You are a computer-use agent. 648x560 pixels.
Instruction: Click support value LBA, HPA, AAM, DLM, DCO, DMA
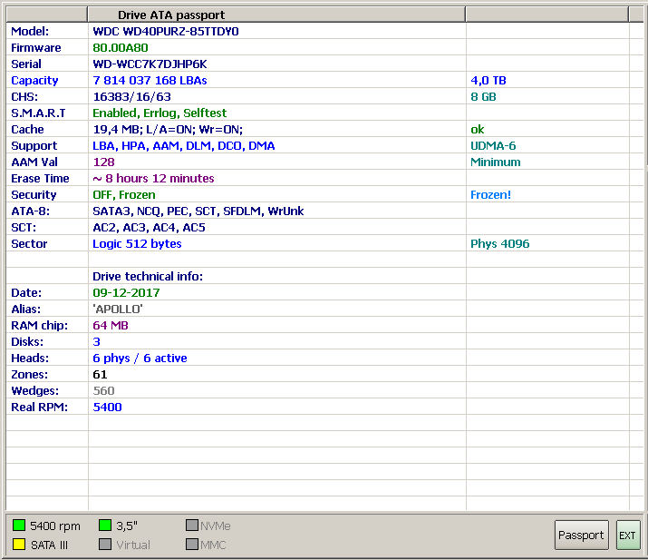point(183,146)
